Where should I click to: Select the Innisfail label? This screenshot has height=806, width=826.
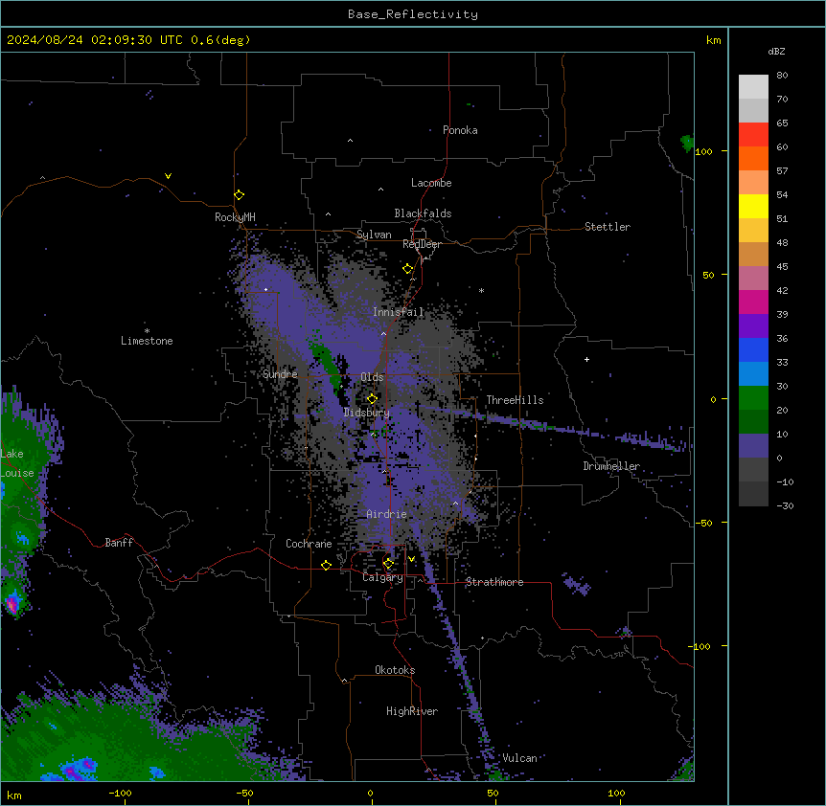tap(399, 312)
